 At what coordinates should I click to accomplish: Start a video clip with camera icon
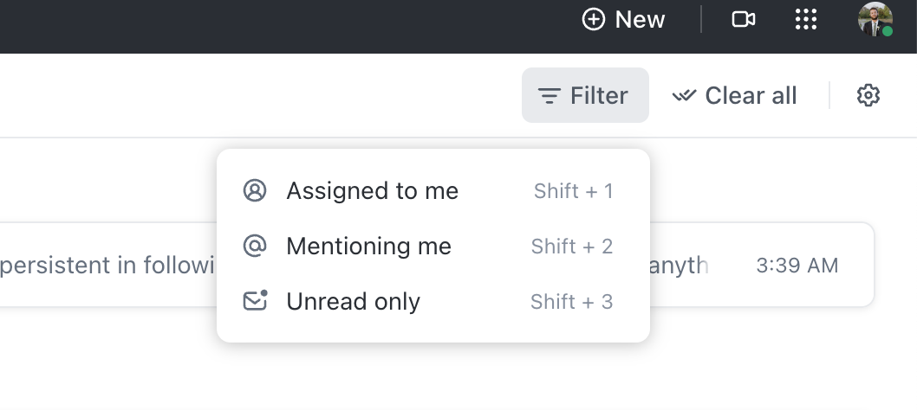point(744,19)
